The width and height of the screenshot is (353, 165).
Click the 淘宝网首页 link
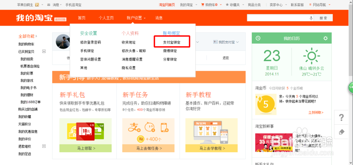pos(167,5)
